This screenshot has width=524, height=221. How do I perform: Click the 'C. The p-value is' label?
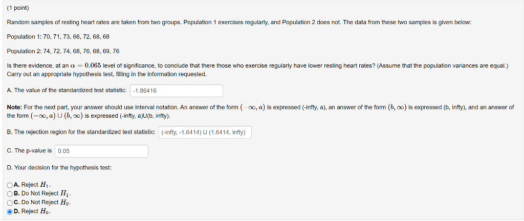click(x=29, y=150)
